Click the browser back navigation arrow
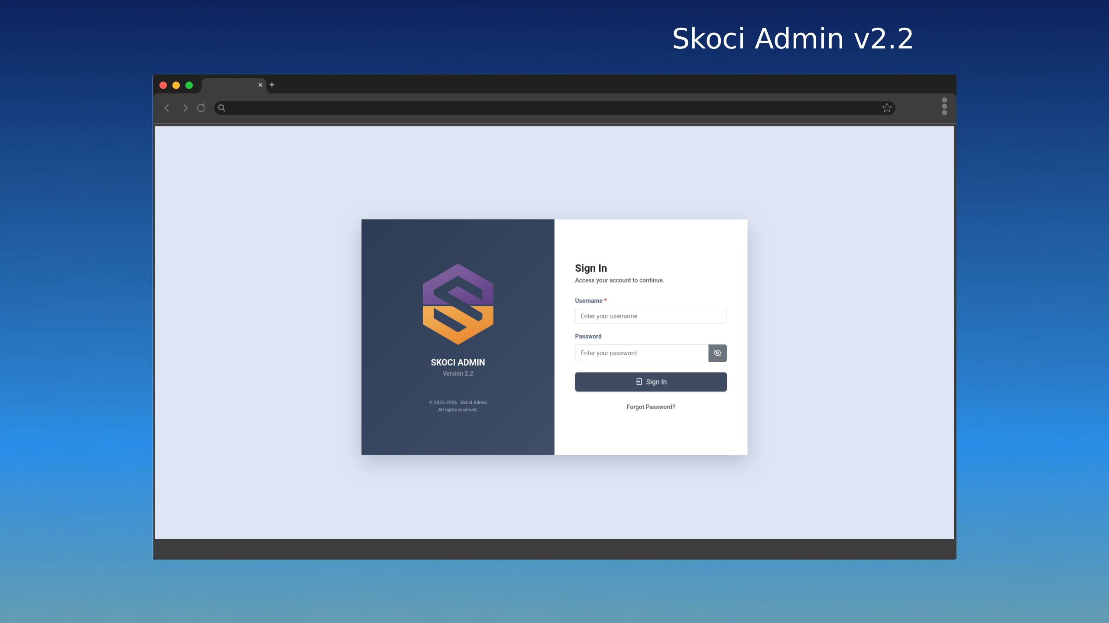Screen dimensions: 1109x623 tap(167, 108)
